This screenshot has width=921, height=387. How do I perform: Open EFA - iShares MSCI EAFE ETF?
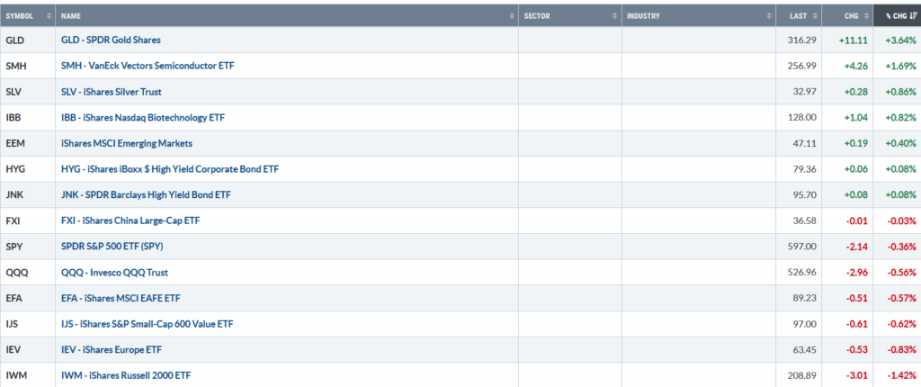pos(121,298)
